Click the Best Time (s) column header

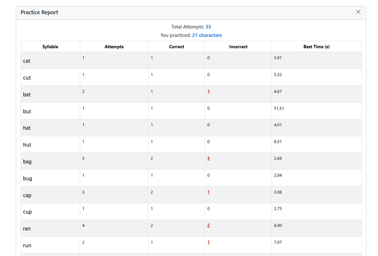[316, 47]
